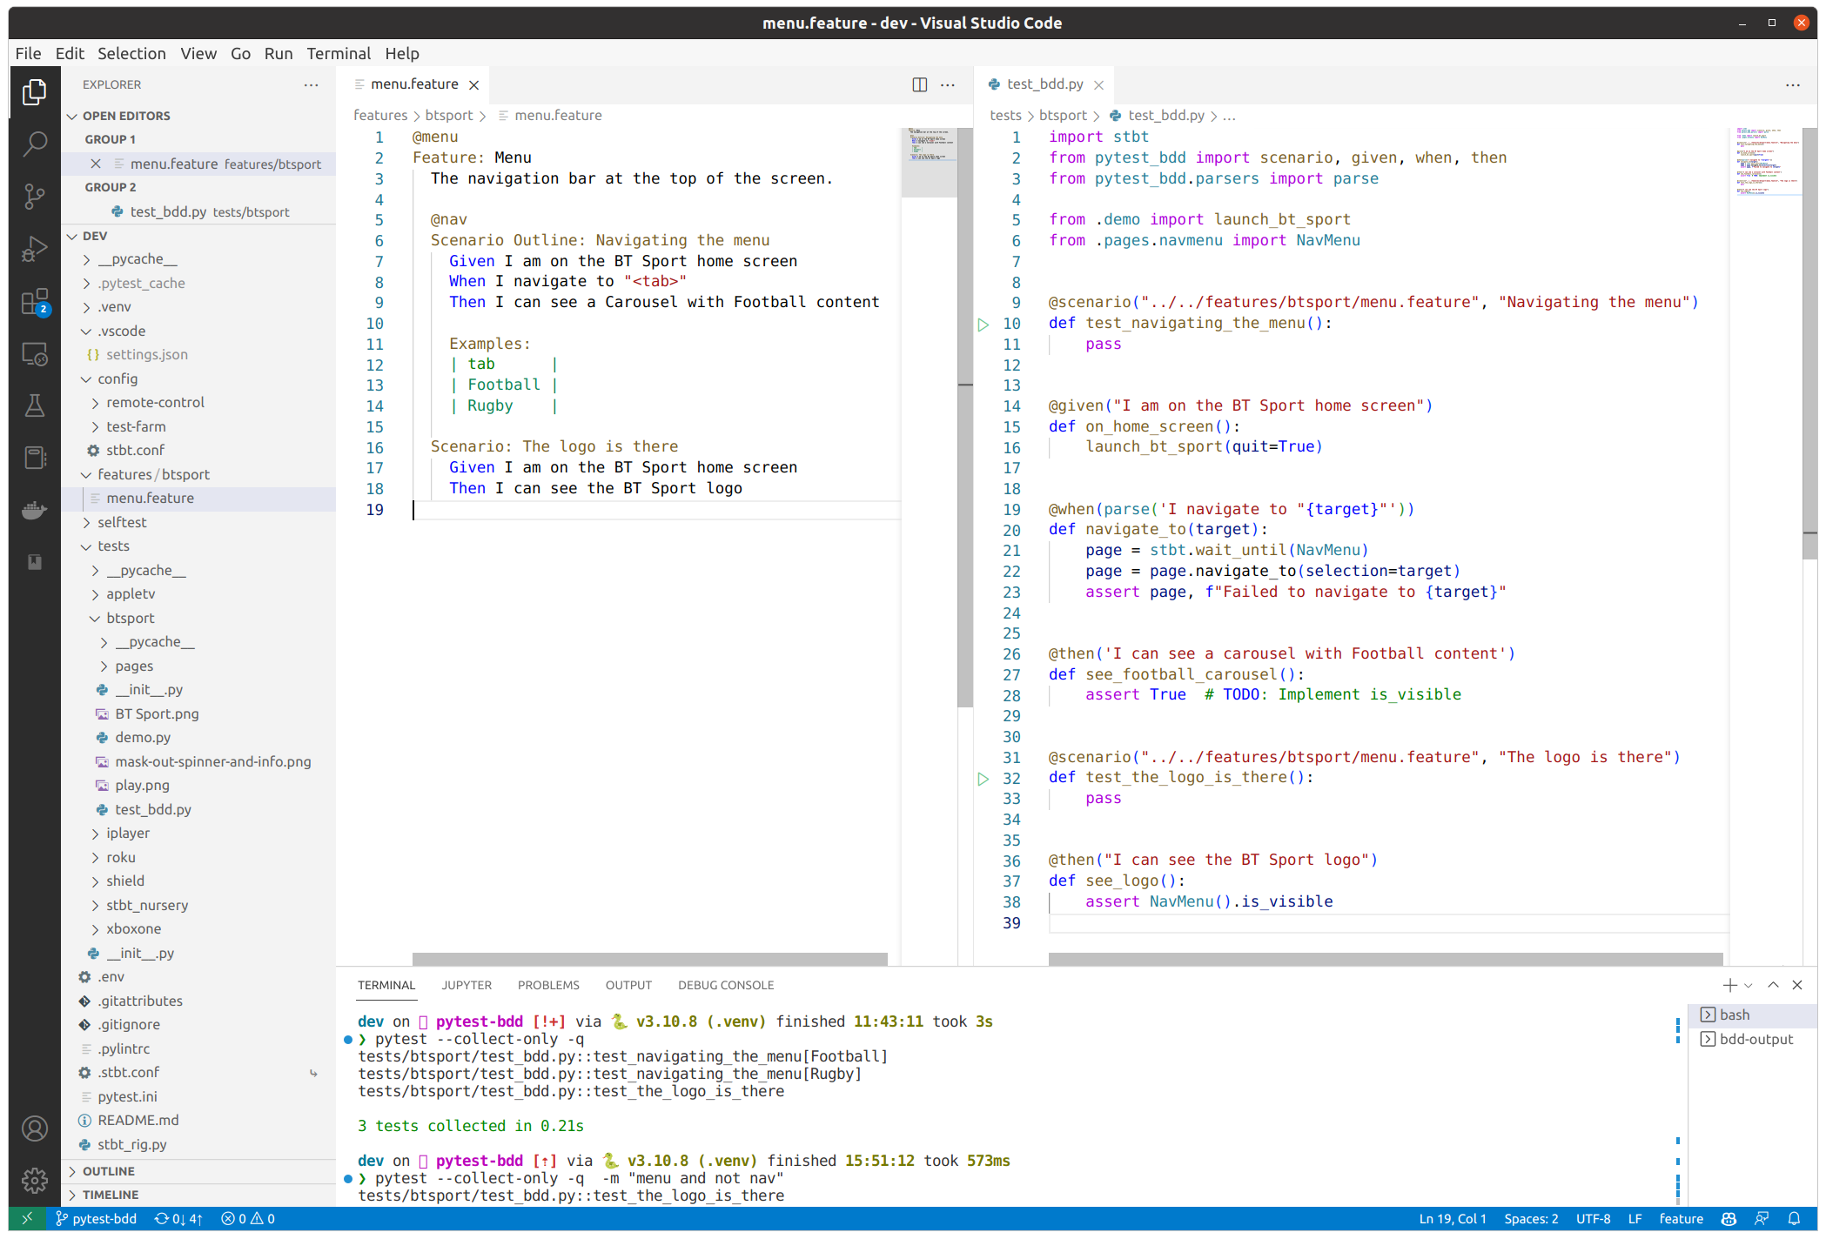Open more actions for menu.feature editor group
This screenshot has width=1826, height=1239.
click(x=948, y=84)
